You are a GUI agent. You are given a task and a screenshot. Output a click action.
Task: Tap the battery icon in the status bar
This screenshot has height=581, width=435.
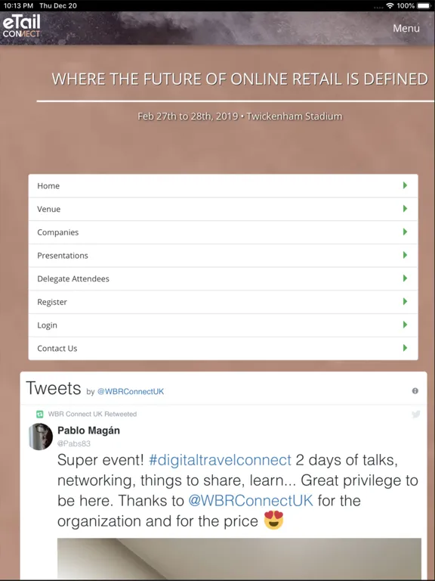tap(424, 5)
